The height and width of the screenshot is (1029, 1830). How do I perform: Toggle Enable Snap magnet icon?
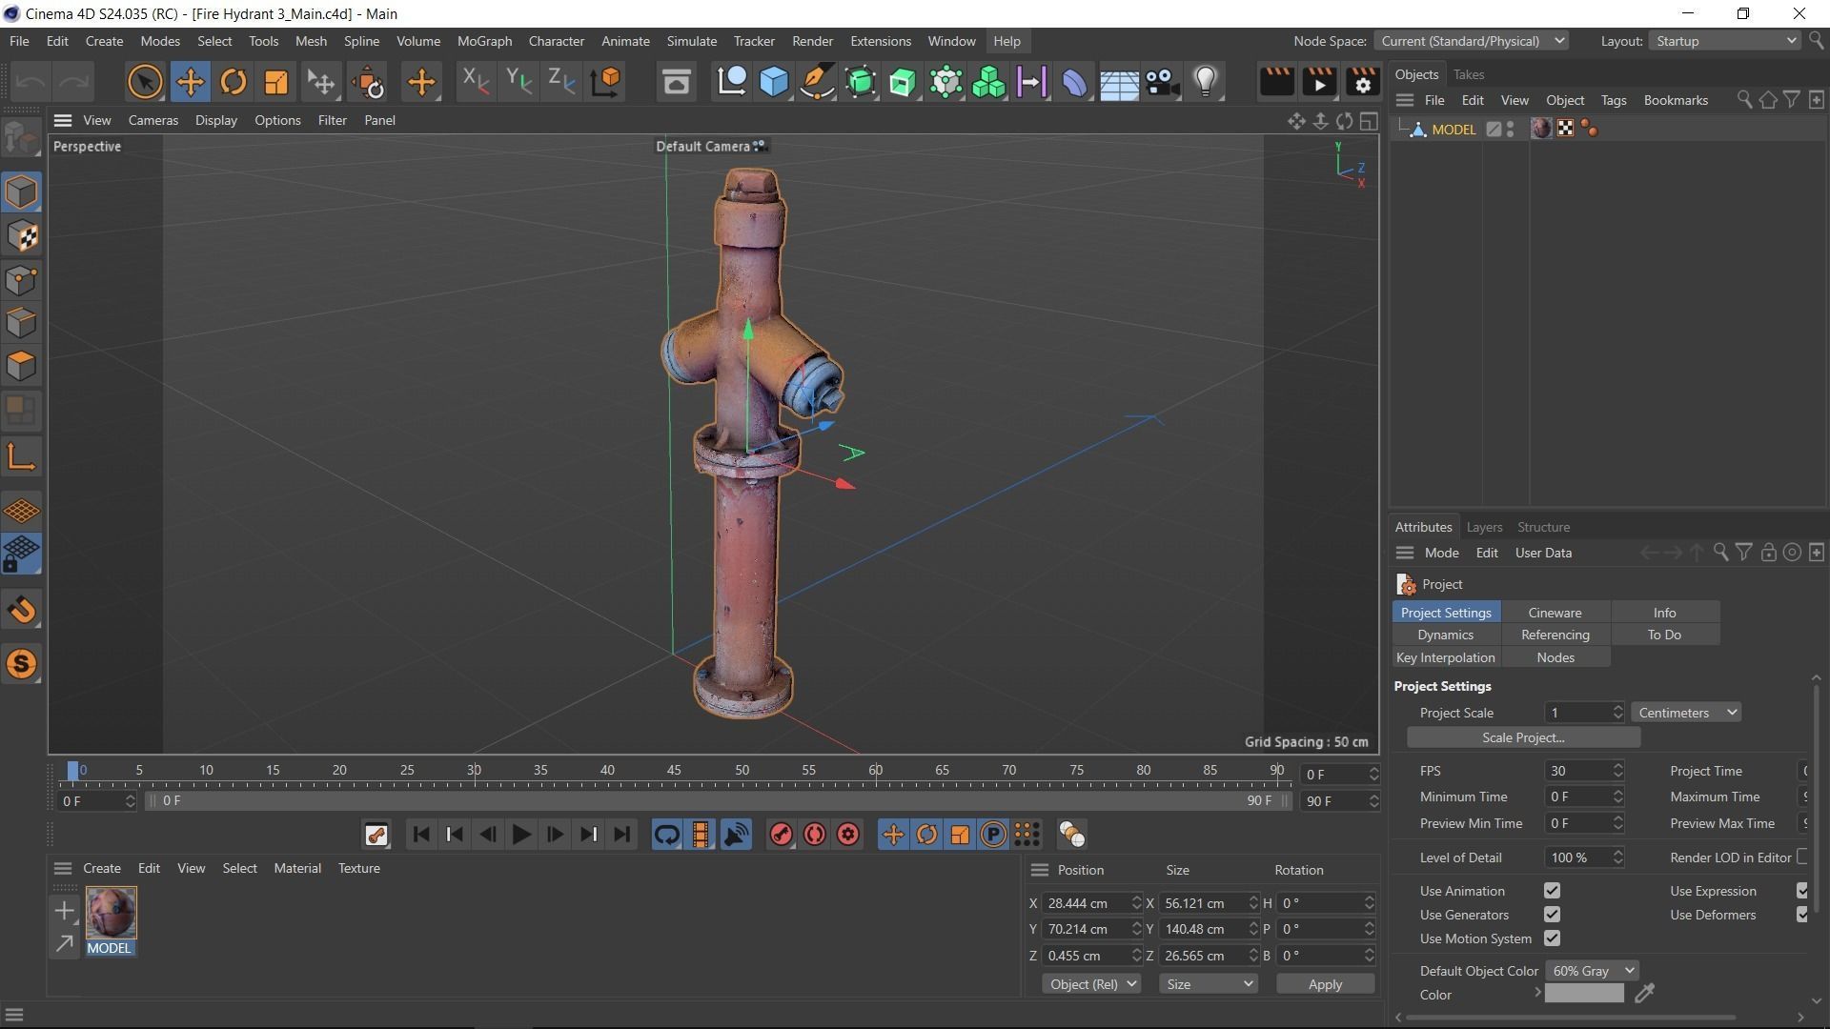21,610
